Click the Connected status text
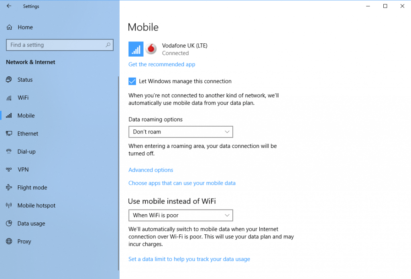 175,53
